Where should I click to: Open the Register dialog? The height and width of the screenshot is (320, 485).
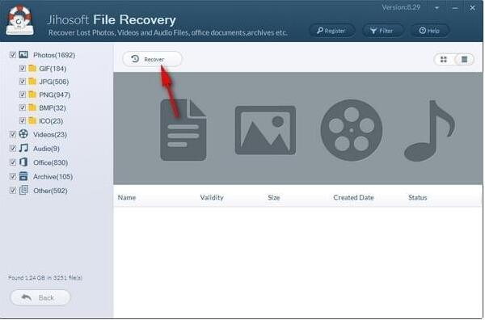click(x=332, y=31)
